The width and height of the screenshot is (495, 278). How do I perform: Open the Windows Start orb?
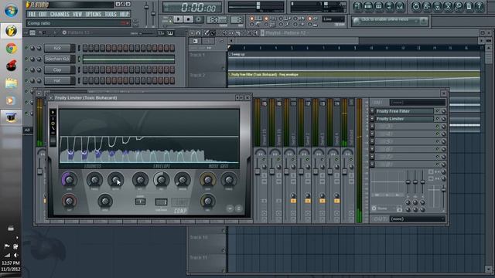pos(11,11)
